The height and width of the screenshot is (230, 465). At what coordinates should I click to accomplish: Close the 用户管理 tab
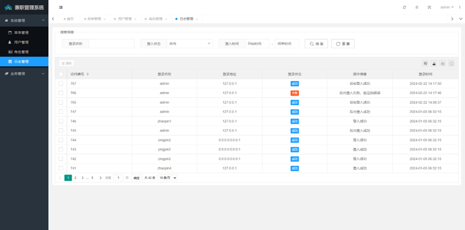pos(135,19)
